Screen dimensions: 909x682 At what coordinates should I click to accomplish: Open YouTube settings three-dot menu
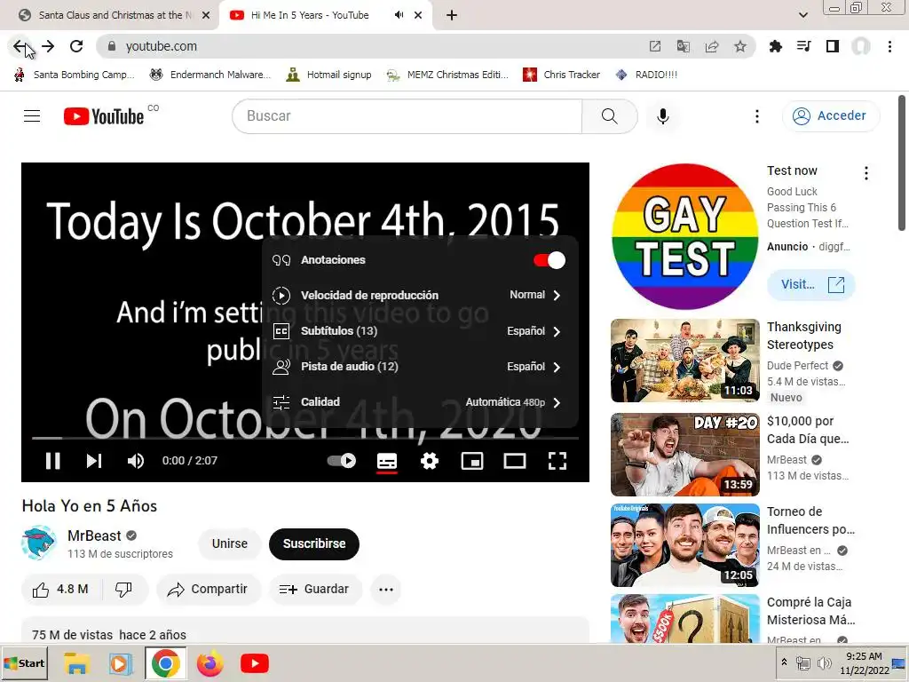coord(756,116)
